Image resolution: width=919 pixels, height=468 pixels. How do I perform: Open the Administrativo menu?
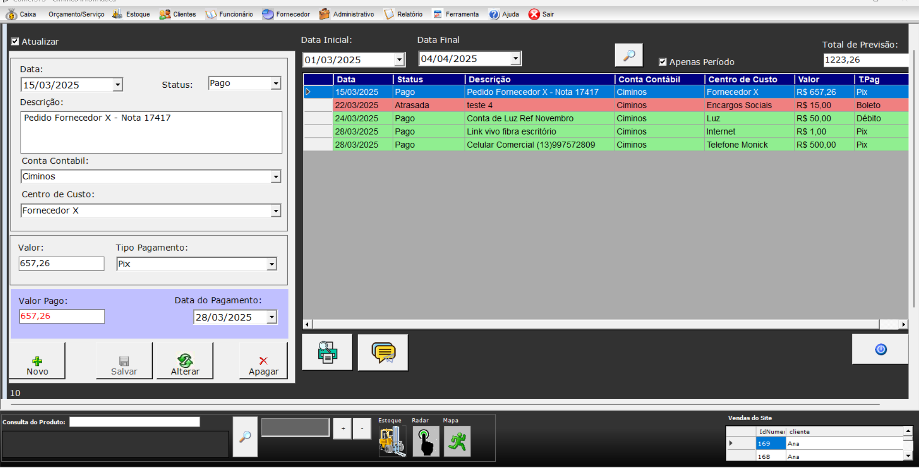point(347,14)
